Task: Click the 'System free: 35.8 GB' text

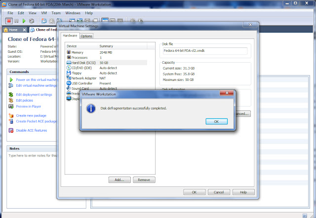Action: [x=179, y=74]
